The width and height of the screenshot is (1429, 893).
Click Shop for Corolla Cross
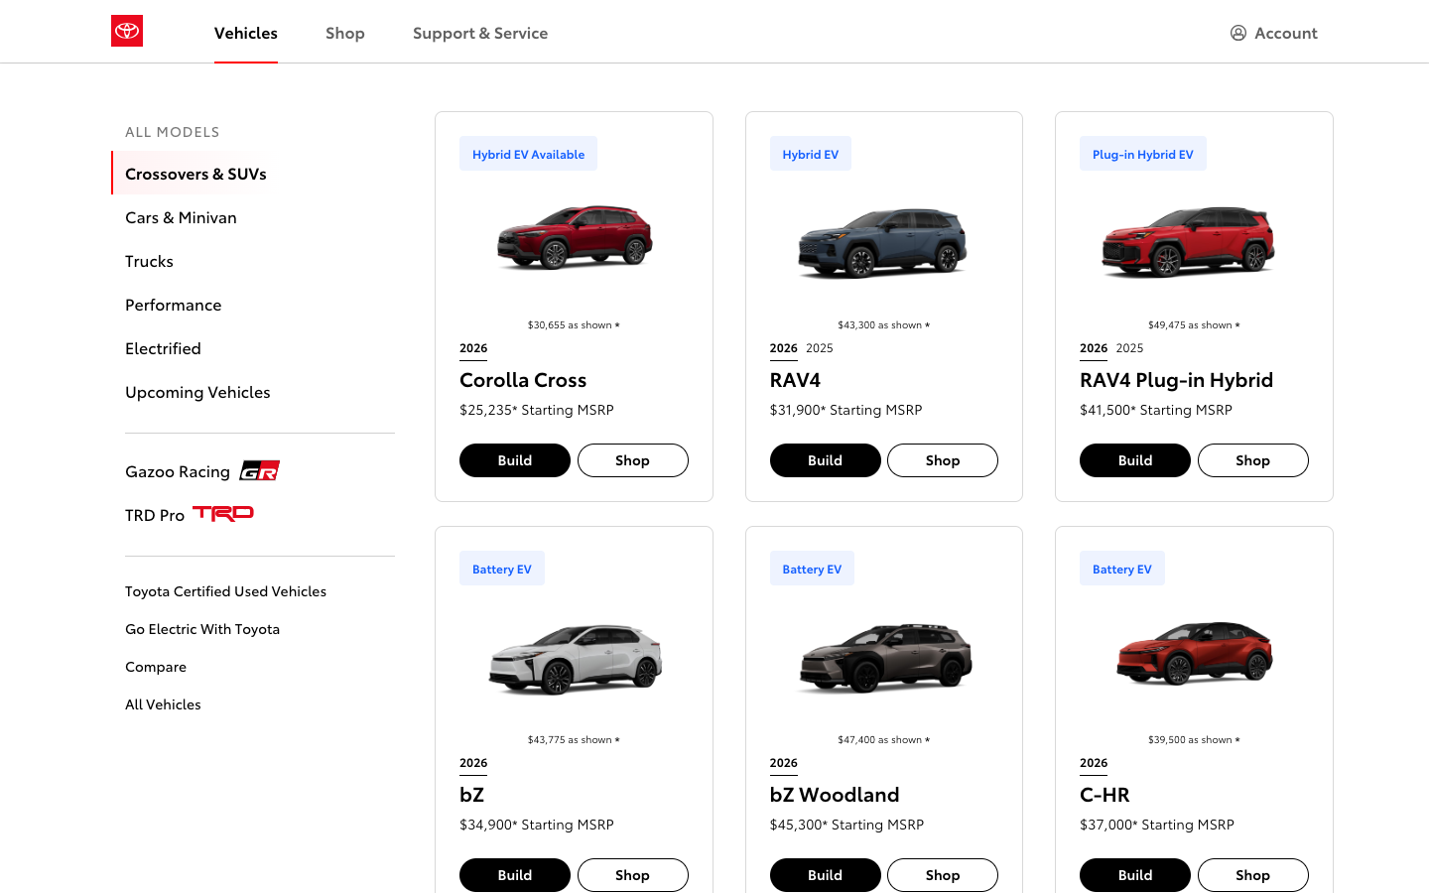point(633,460)
